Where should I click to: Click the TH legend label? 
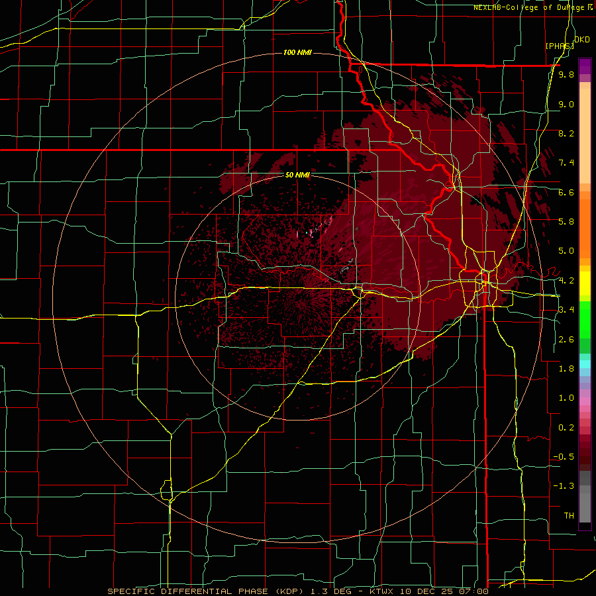pos(569,516)
